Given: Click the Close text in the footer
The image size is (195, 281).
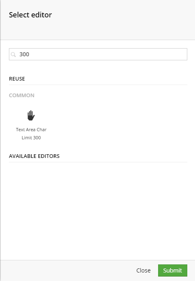Looking at the screenshot, I should tap(144, 270).
